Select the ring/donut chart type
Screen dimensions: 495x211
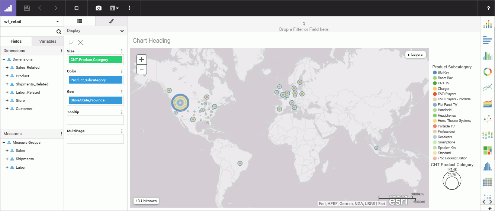point(487,72)
